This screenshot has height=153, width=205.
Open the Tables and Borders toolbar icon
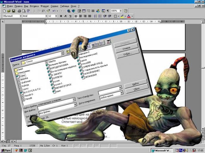(x=79, y=11)
